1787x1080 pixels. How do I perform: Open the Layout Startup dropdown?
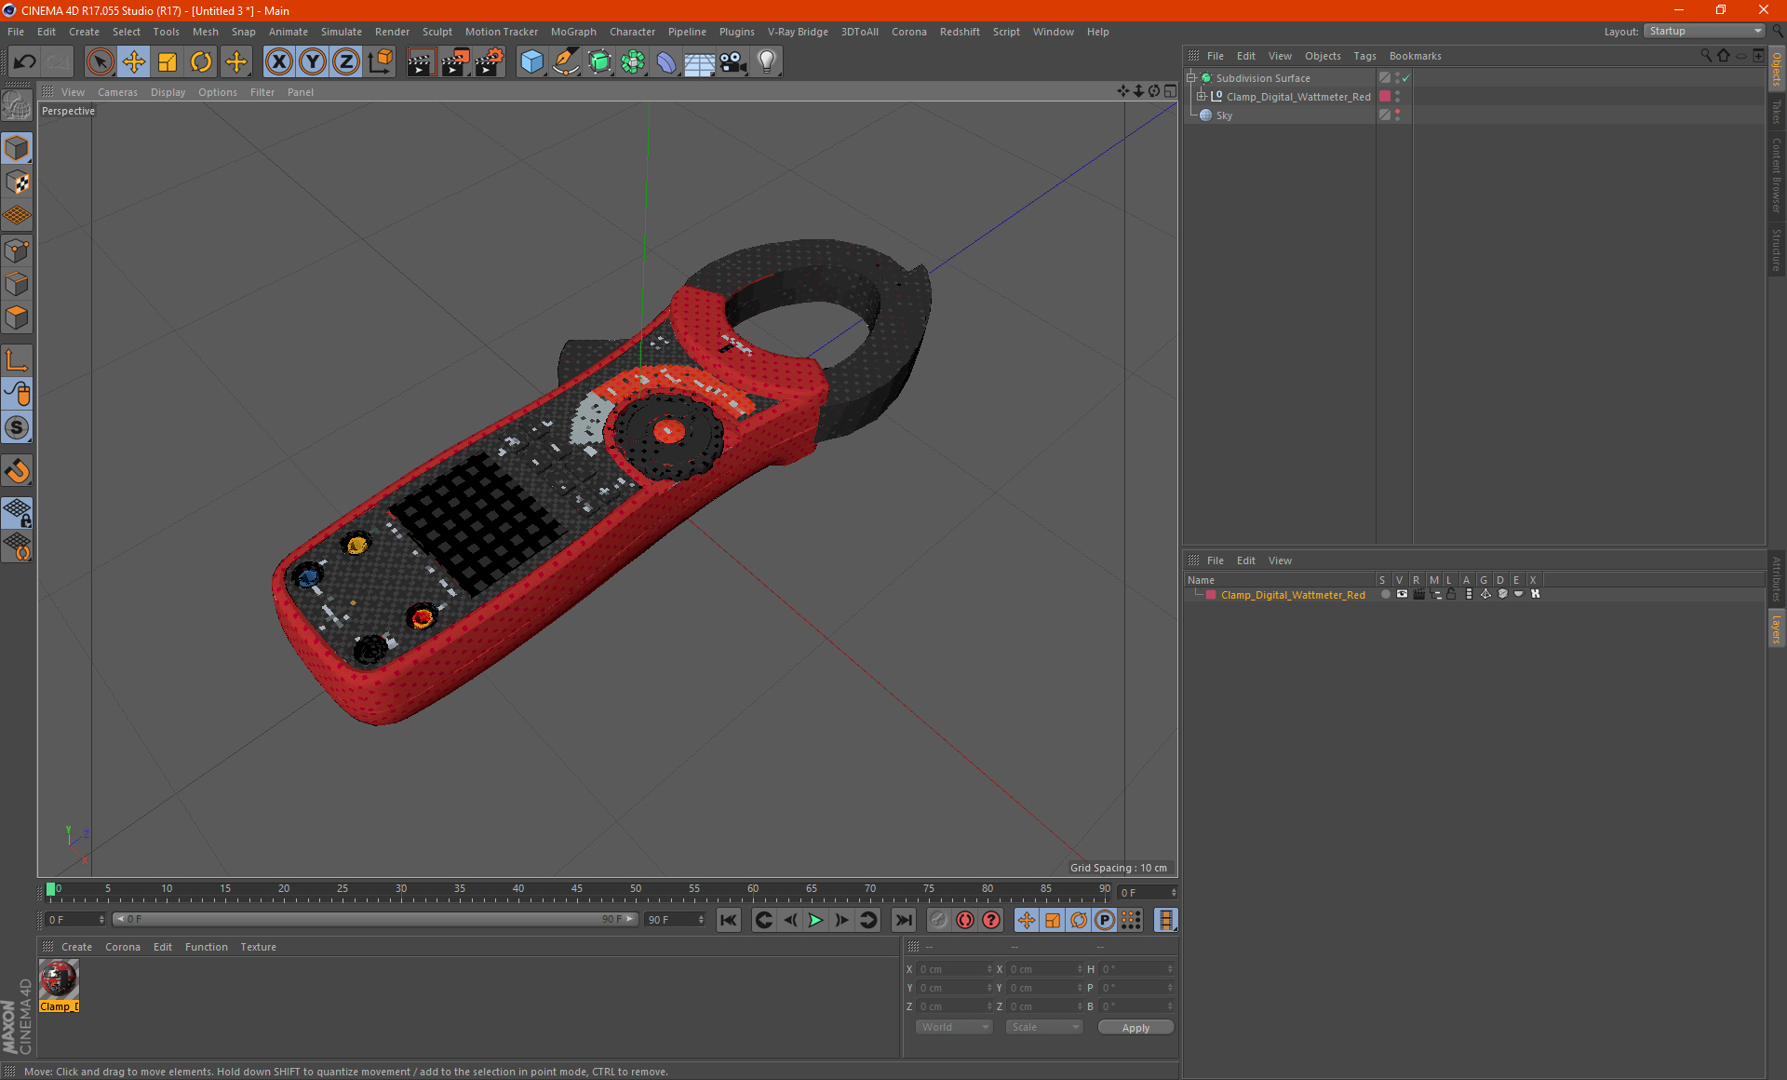pyautogui.click(x=1705, y=32)
